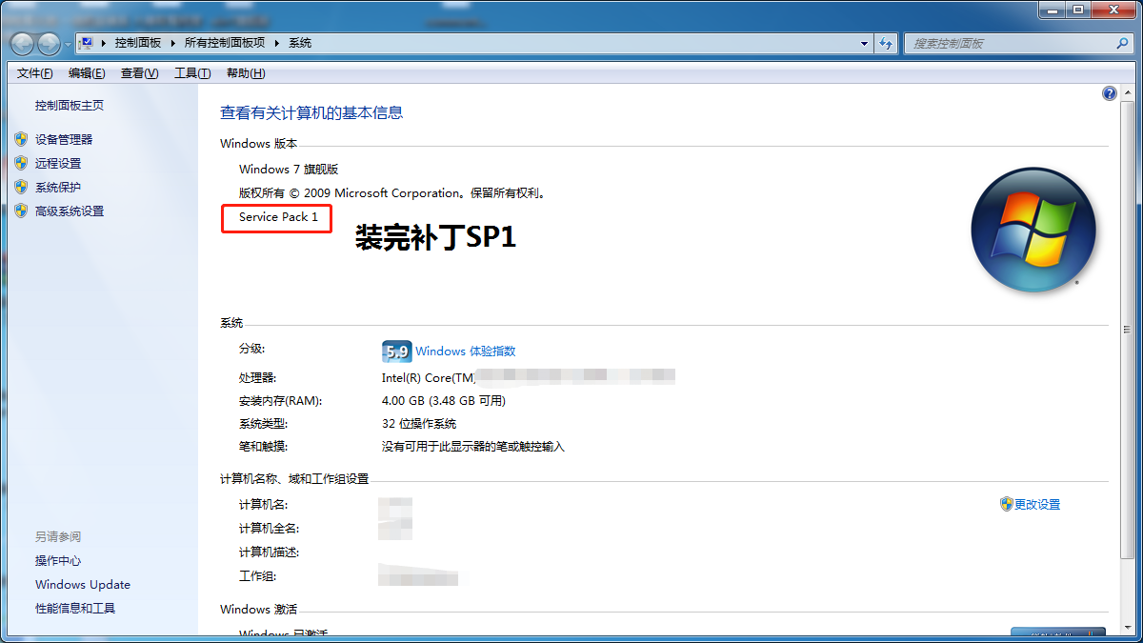Open 操作中心 in the see-also list

(x=58, y=561)
